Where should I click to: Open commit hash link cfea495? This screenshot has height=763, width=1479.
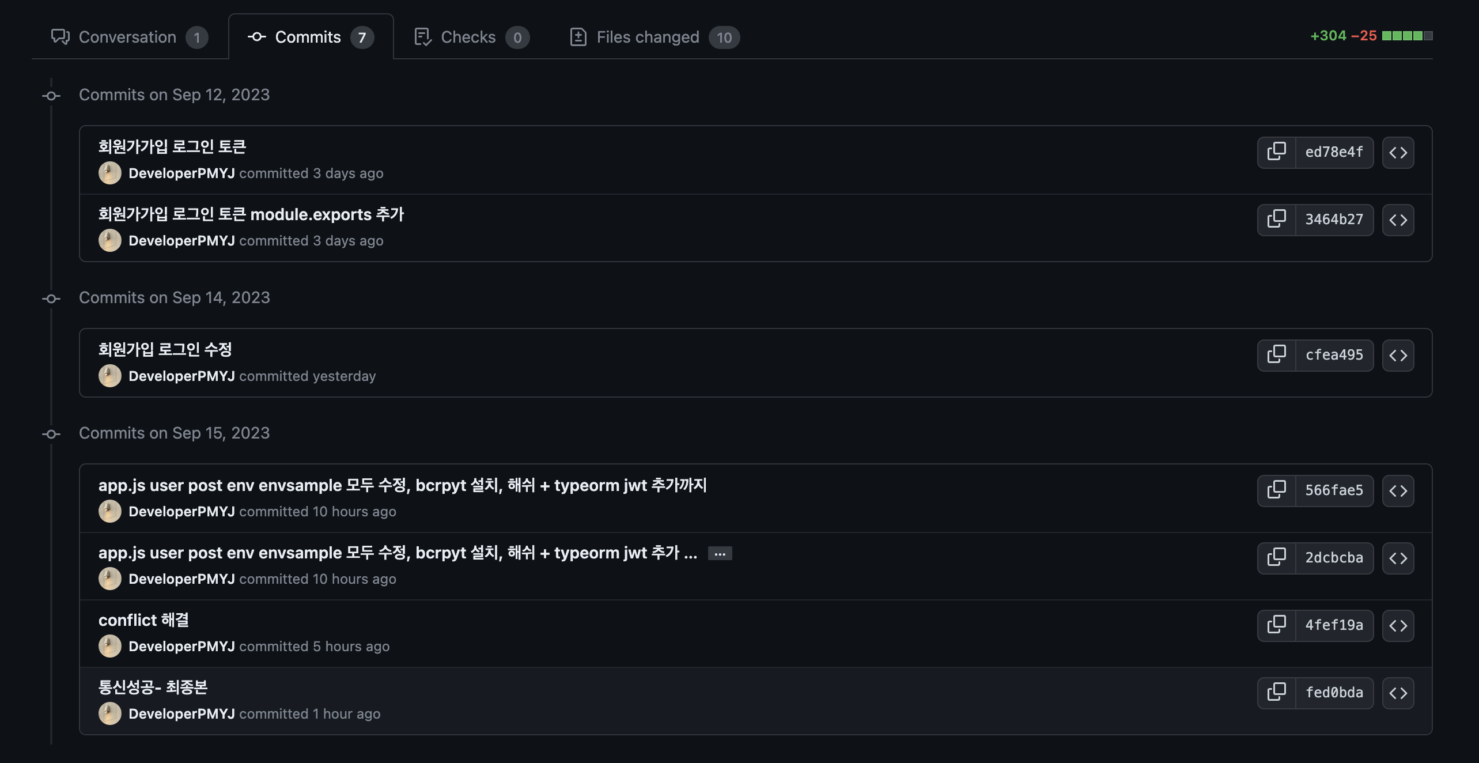point(1334,355)
